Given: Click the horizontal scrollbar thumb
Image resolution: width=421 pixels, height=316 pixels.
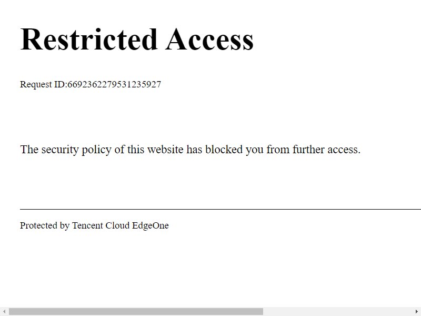Looking at the screenshot, I should [x=136, y=312].
